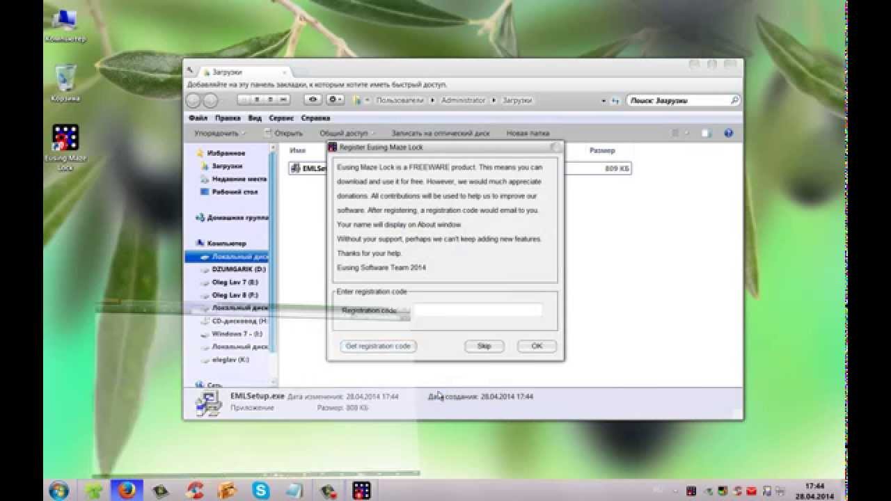This screenshot has height=501, width=891.
Task: Open the Файл menu in Explorer
Action: tap(198, 118)
